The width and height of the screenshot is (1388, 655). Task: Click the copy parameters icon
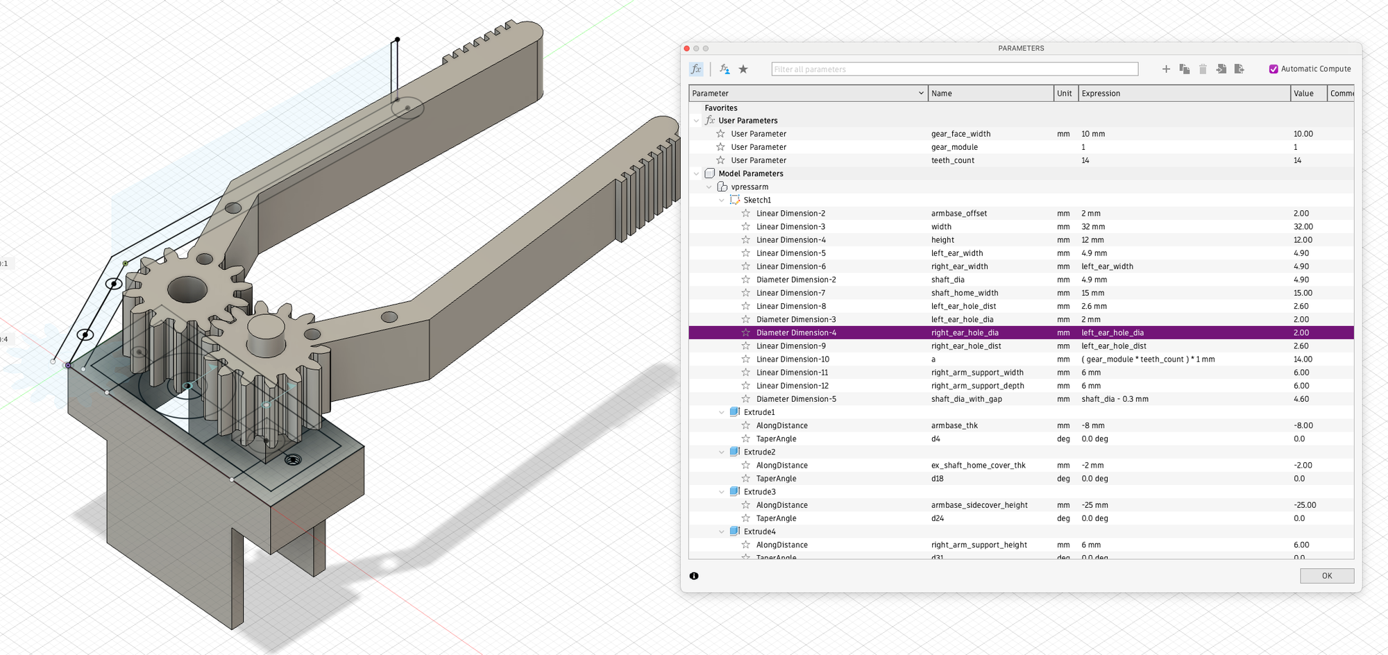click(1185, 69)
